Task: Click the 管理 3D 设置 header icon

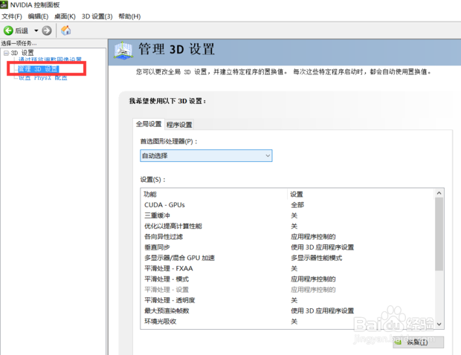Action: coord(123,51)
